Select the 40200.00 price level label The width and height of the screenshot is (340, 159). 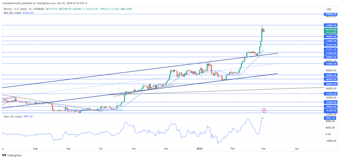[x=331, y=79]
